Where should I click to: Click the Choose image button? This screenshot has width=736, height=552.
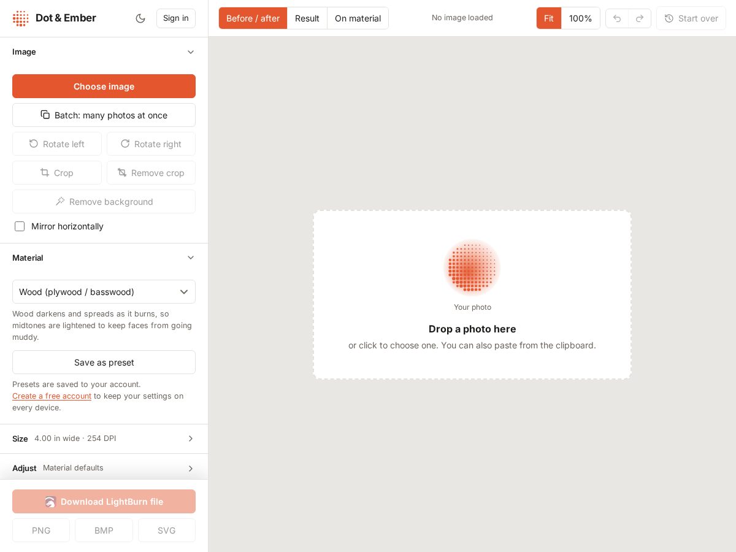click(x=104, y=86)
